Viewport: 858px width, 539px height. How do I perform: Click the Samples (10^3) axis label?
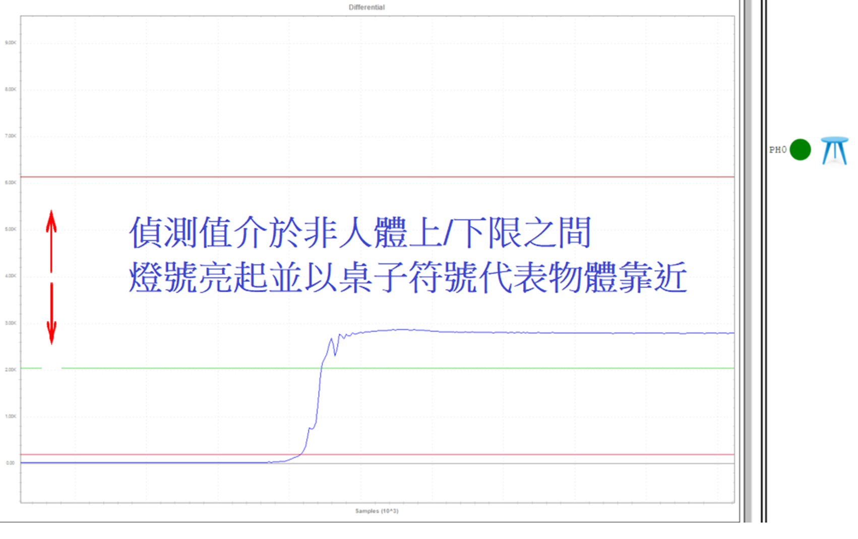[377, 511]
